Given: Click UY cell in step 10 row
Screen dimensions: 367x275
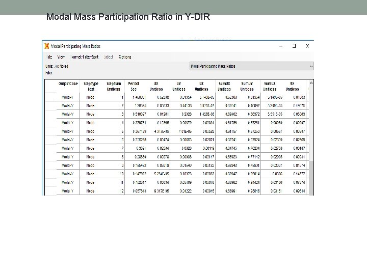Looking at the screenshot, I should (181, 174).
